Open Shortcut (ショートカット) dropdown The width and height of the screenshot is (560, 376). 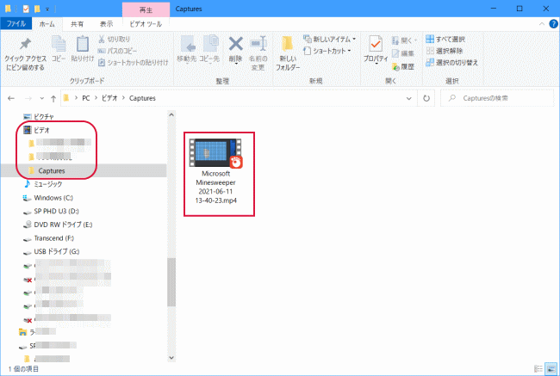[327, 51]
